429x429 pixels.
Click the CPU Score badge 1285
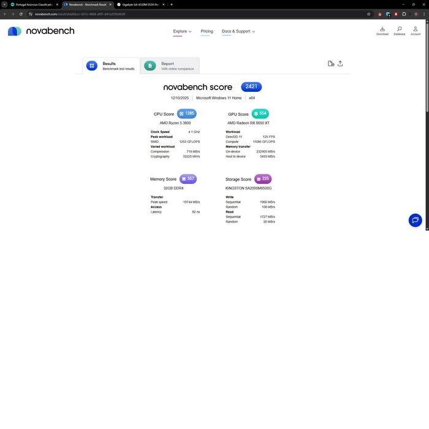pos(186,113)
